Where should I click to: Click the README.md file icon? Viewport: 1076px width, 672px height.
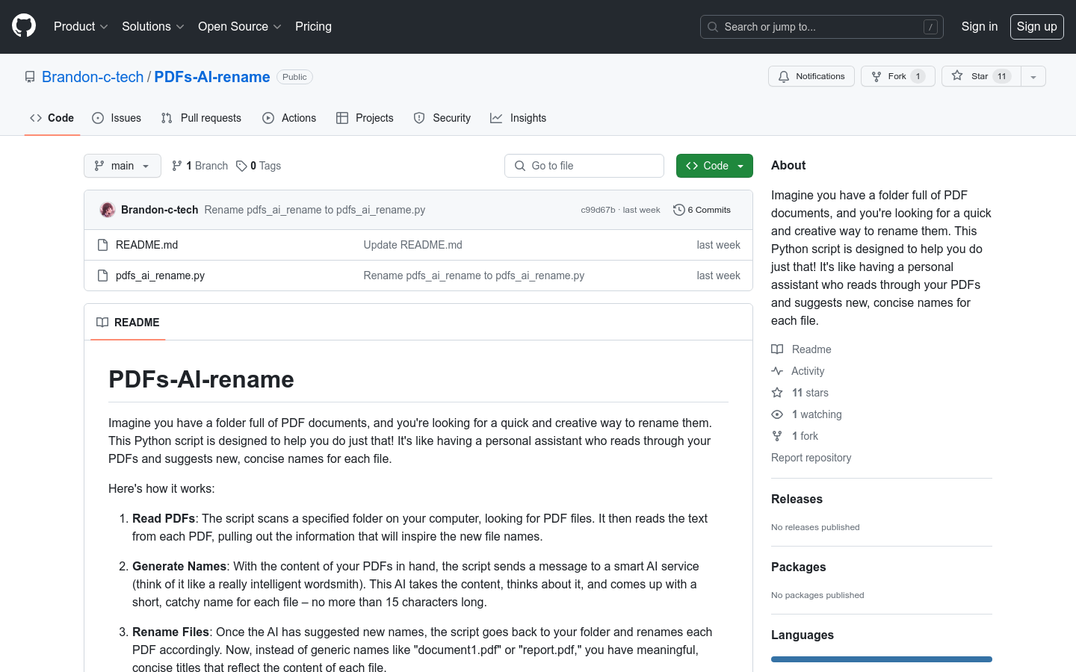(x=103, y=245)
